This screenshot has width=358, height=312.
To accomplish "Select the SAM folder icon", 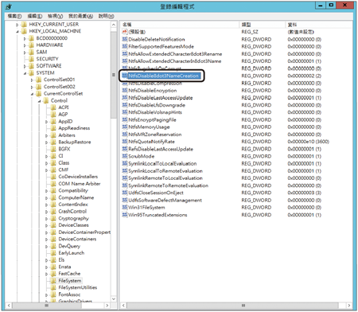I will 31,52.
